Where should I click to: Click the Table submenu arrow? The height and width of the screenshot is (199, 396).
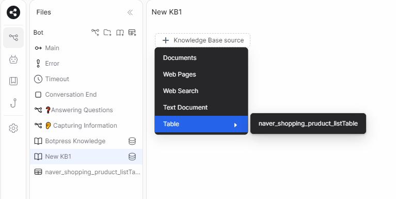point(235,125)
